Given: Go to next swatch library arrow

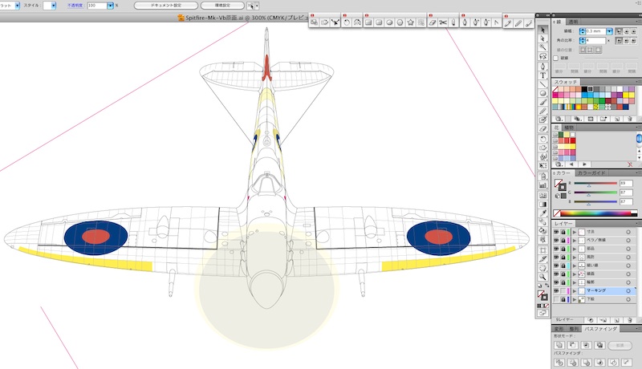Looking at the screenshot, I should [x=584, y=164].
